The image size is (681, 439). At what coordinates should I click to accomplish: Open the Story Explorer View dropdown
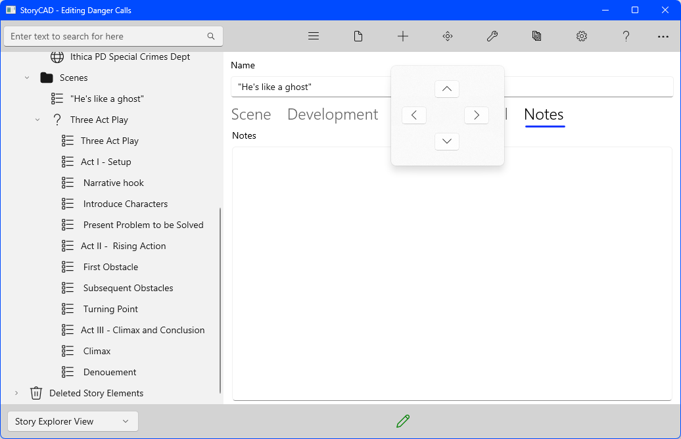click(72, 421)
